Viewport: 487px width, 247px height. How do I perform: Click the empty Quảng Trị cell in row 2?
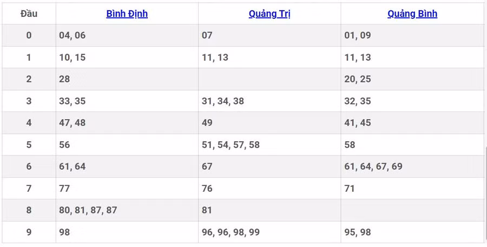269,79
